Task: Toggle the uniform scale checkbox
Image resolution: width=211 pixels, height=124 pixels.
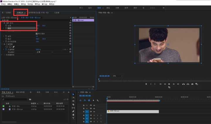Action: point(36,34)
